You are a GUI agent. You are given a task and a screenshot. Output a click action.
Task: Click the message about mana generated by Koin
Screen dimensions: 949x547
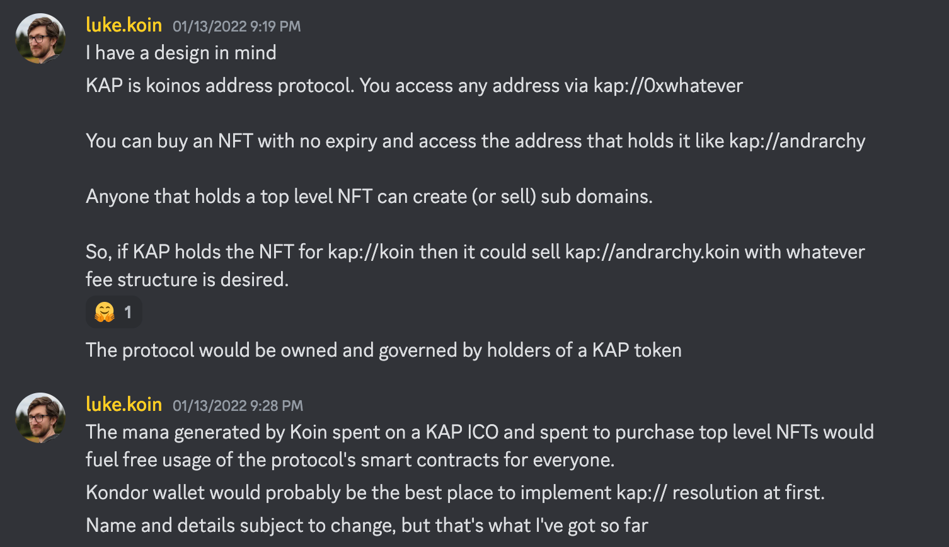(479, 432)
